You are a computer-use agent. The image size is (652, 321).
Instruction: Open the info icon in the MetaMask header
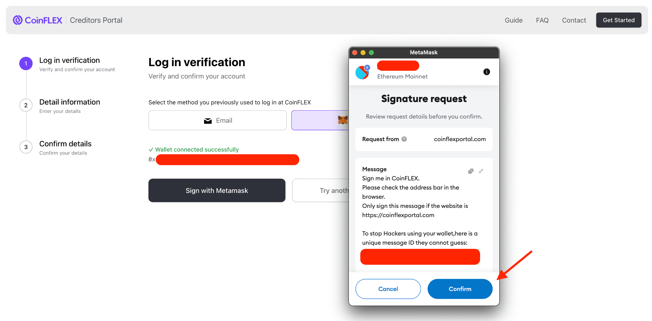[x=486, y=72]
